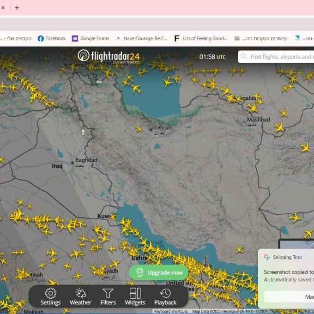This screenshot has width=314, height=314.
Task: Open List of Feeling Good bookmark
Action: pyautogui.click(x=201, y=38)
